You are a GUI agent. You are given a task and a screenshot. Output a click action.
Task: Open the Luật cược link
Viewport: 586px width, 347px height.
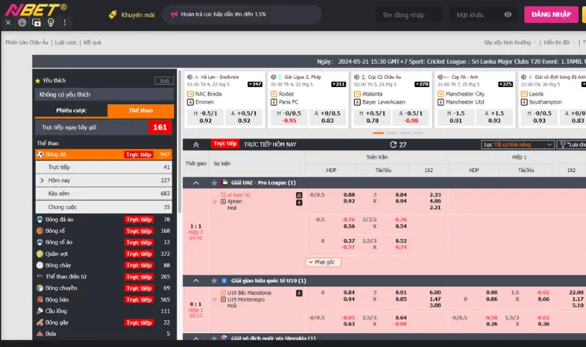click(x=65, y=42)
